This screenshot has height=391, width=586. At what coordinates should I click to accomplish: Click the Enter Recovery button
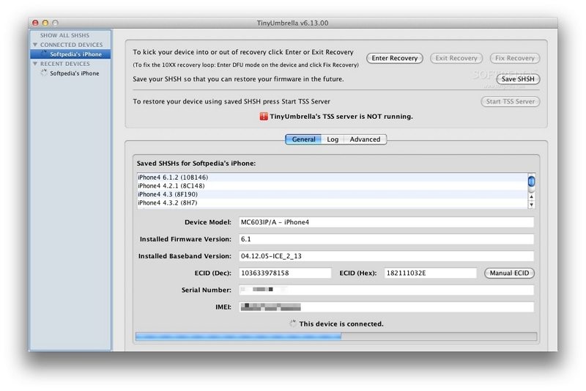(395, 58)
